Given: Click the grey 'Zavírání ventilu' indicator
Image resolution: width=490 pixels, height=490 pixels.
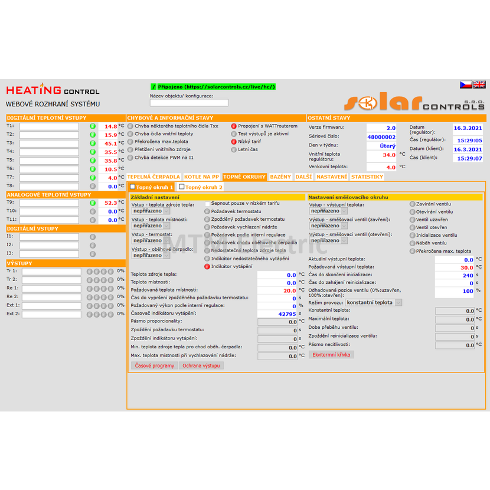Looking at the screenshot, I should 411,204.
